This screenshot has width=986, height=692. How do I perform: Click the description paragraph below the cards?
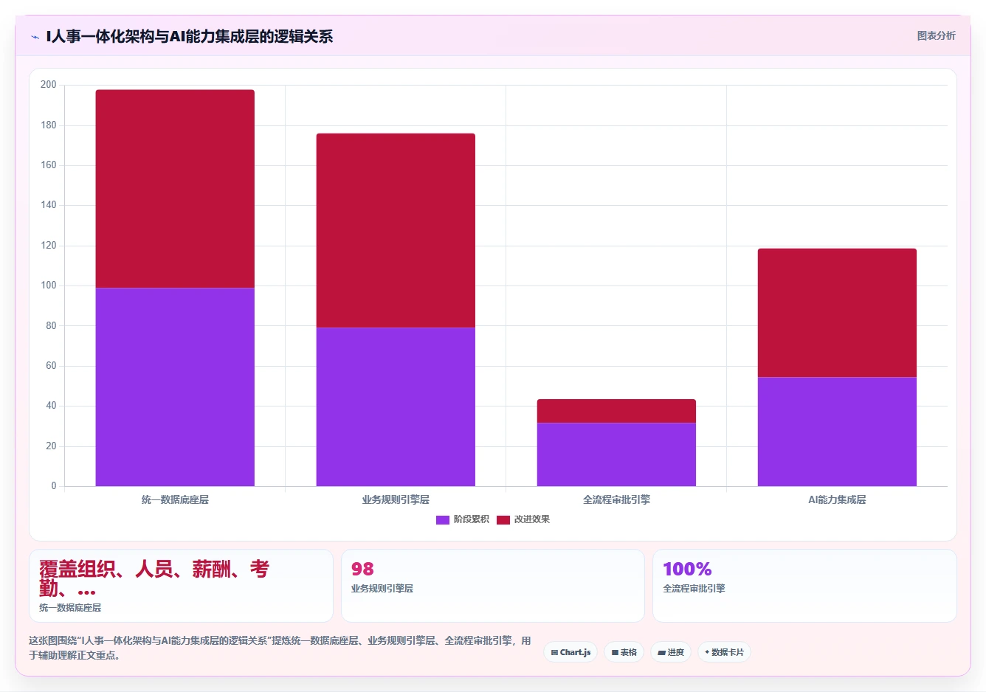coord(280,648)
